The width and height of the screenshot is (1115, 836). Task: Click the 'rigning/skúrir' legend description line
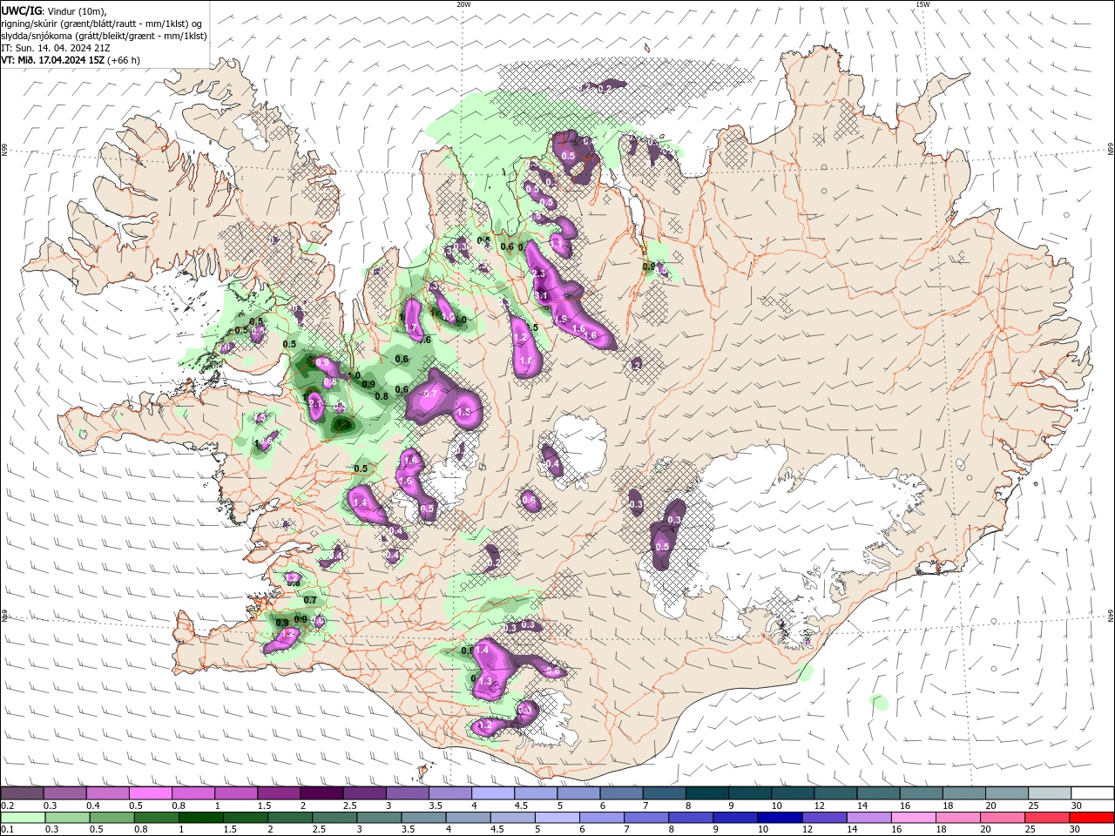coord(103,24)
